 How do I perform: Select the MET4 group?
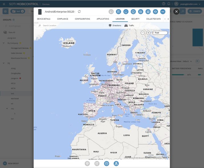pyautogui.click(x=13, y=89)
